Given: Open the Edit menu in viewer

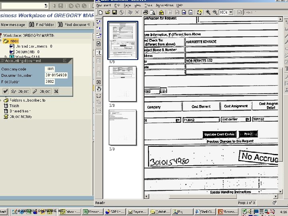Looking at the screenshot, I should click(117, 6).
